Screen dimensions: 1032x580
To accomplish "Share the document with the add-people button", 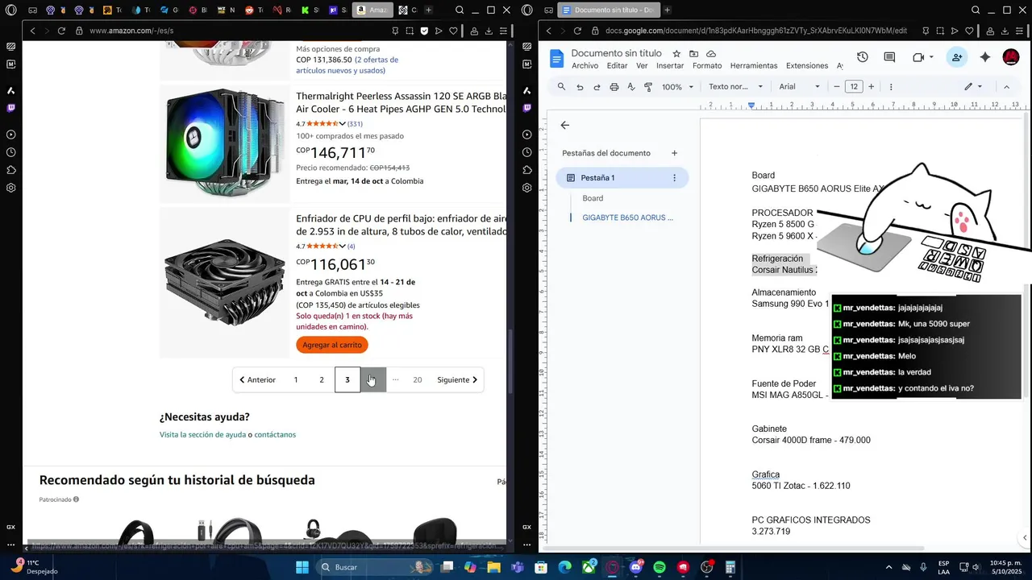I will tap(957, 57).
